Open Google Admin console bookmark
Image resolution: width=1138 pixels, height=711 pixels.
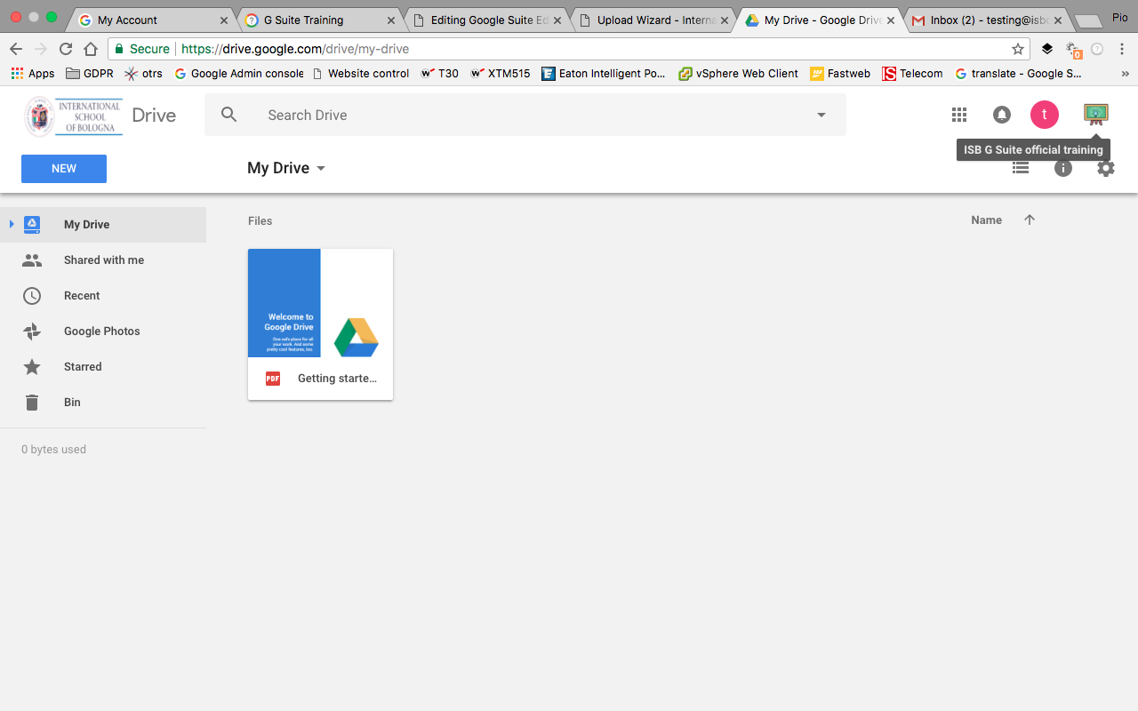238,74
